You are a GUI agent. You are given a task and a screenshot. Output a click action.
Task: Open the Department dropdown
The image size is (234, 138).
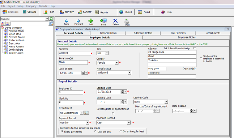(82, 113)
